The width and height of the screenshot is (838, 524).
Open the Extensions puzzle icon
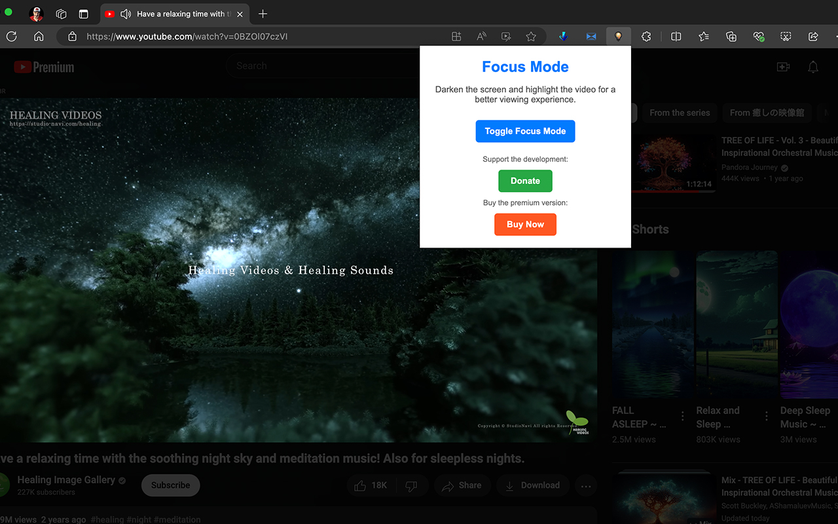tap(646, 37)
